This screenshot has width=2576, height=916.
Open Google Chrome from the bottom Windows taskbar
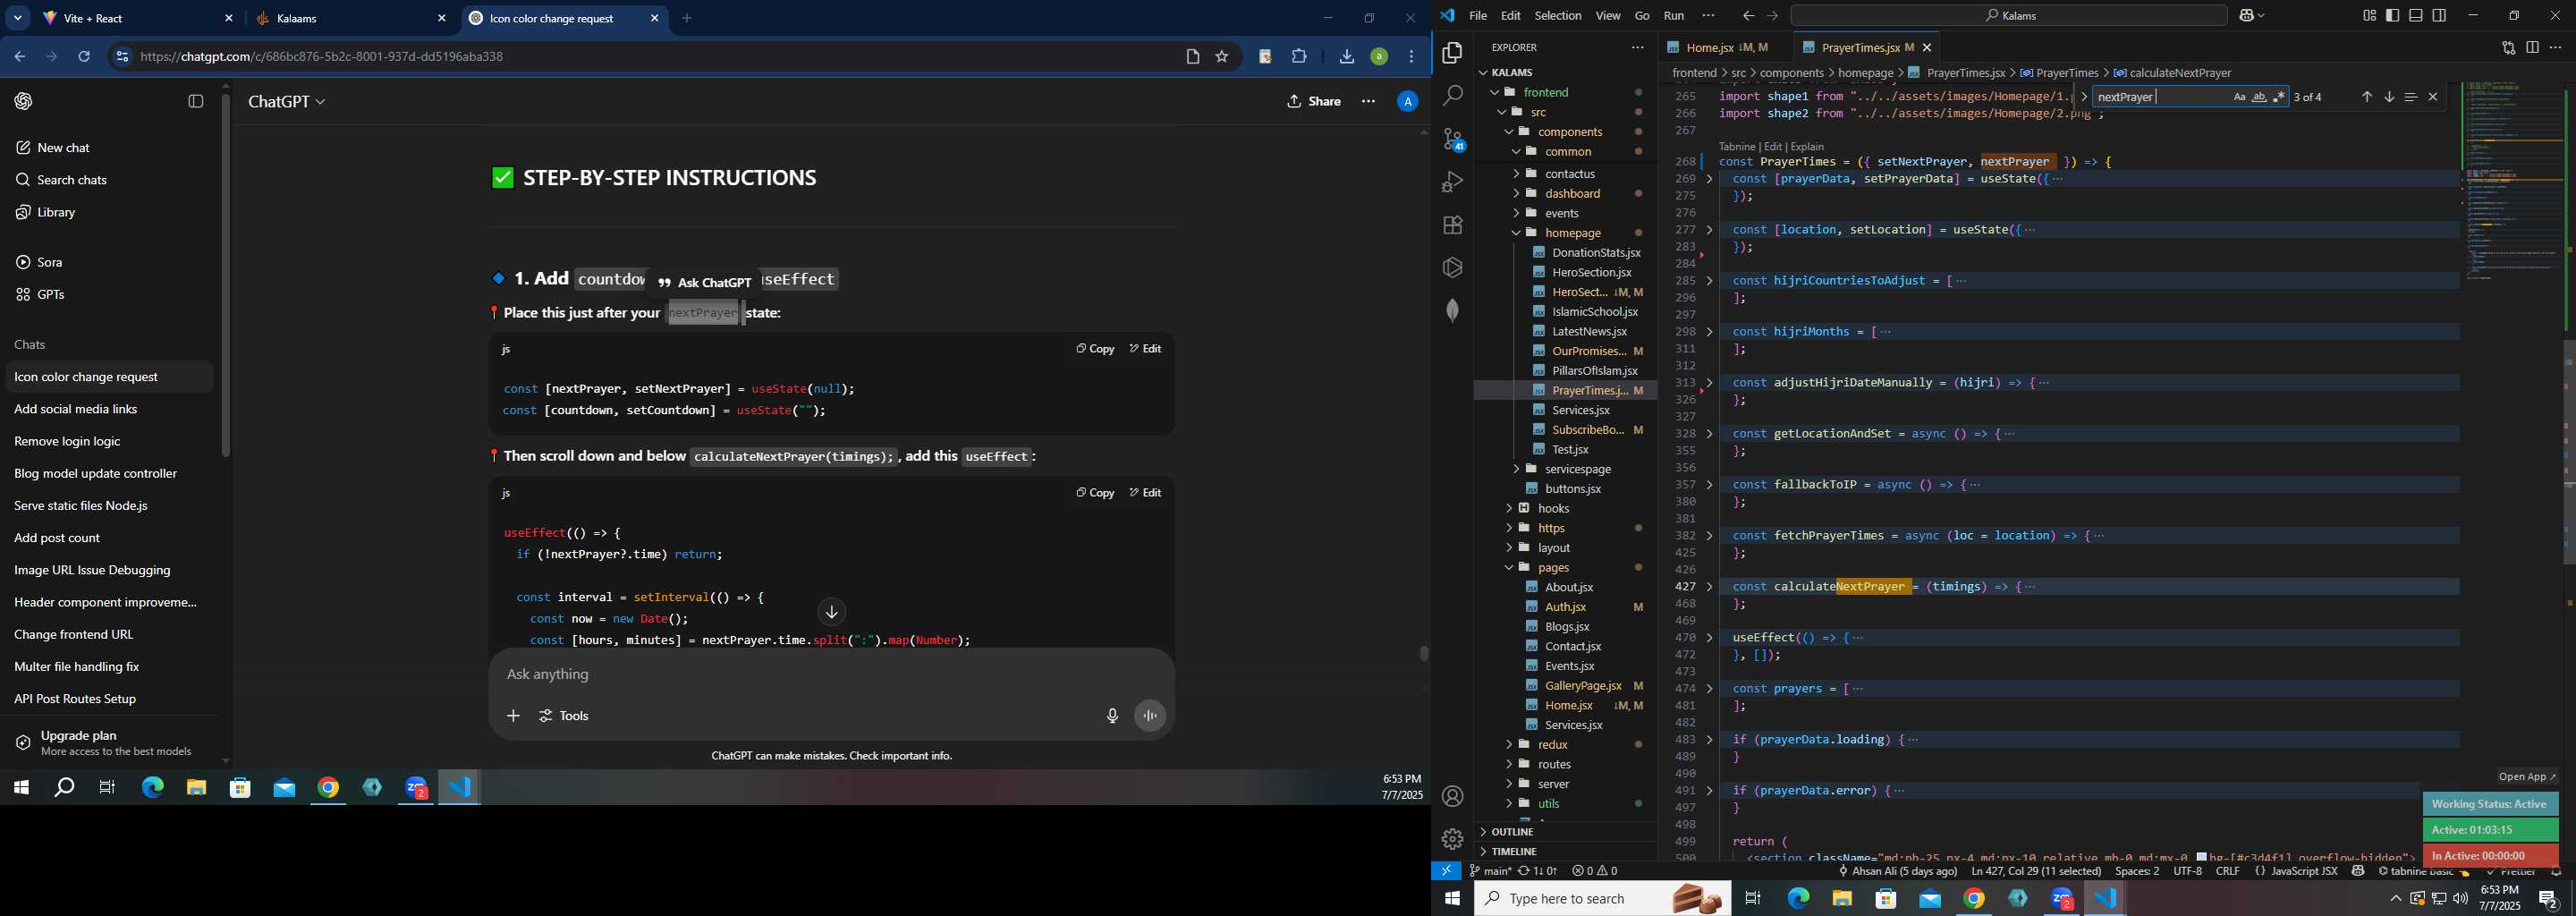point(1974,898)
